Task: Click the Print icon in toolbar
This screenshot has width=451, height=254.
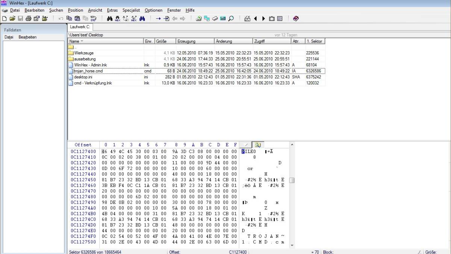Action: [29, 18]
